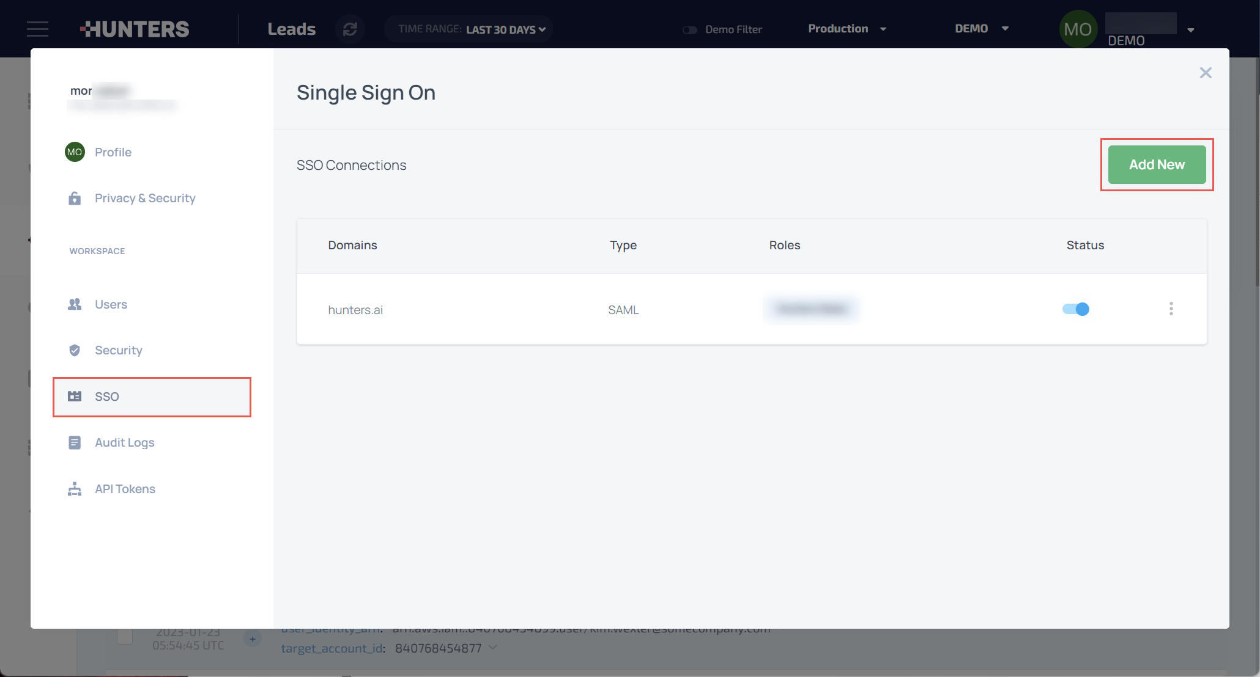
Task: Open the Profile settings page
Action: coord(113,152)
